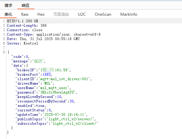Click line number 8 in the gutter
The width and height of the screenshot is (182, 139).
[4, 52]
